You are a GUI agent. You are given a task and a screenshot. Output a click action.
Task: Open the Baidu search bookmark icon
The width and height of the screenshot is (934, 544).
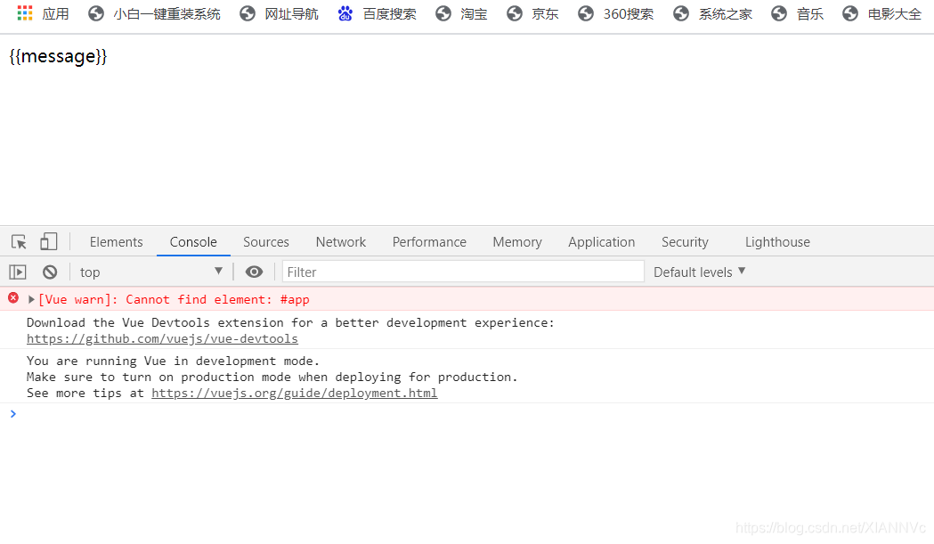[345, 13]
